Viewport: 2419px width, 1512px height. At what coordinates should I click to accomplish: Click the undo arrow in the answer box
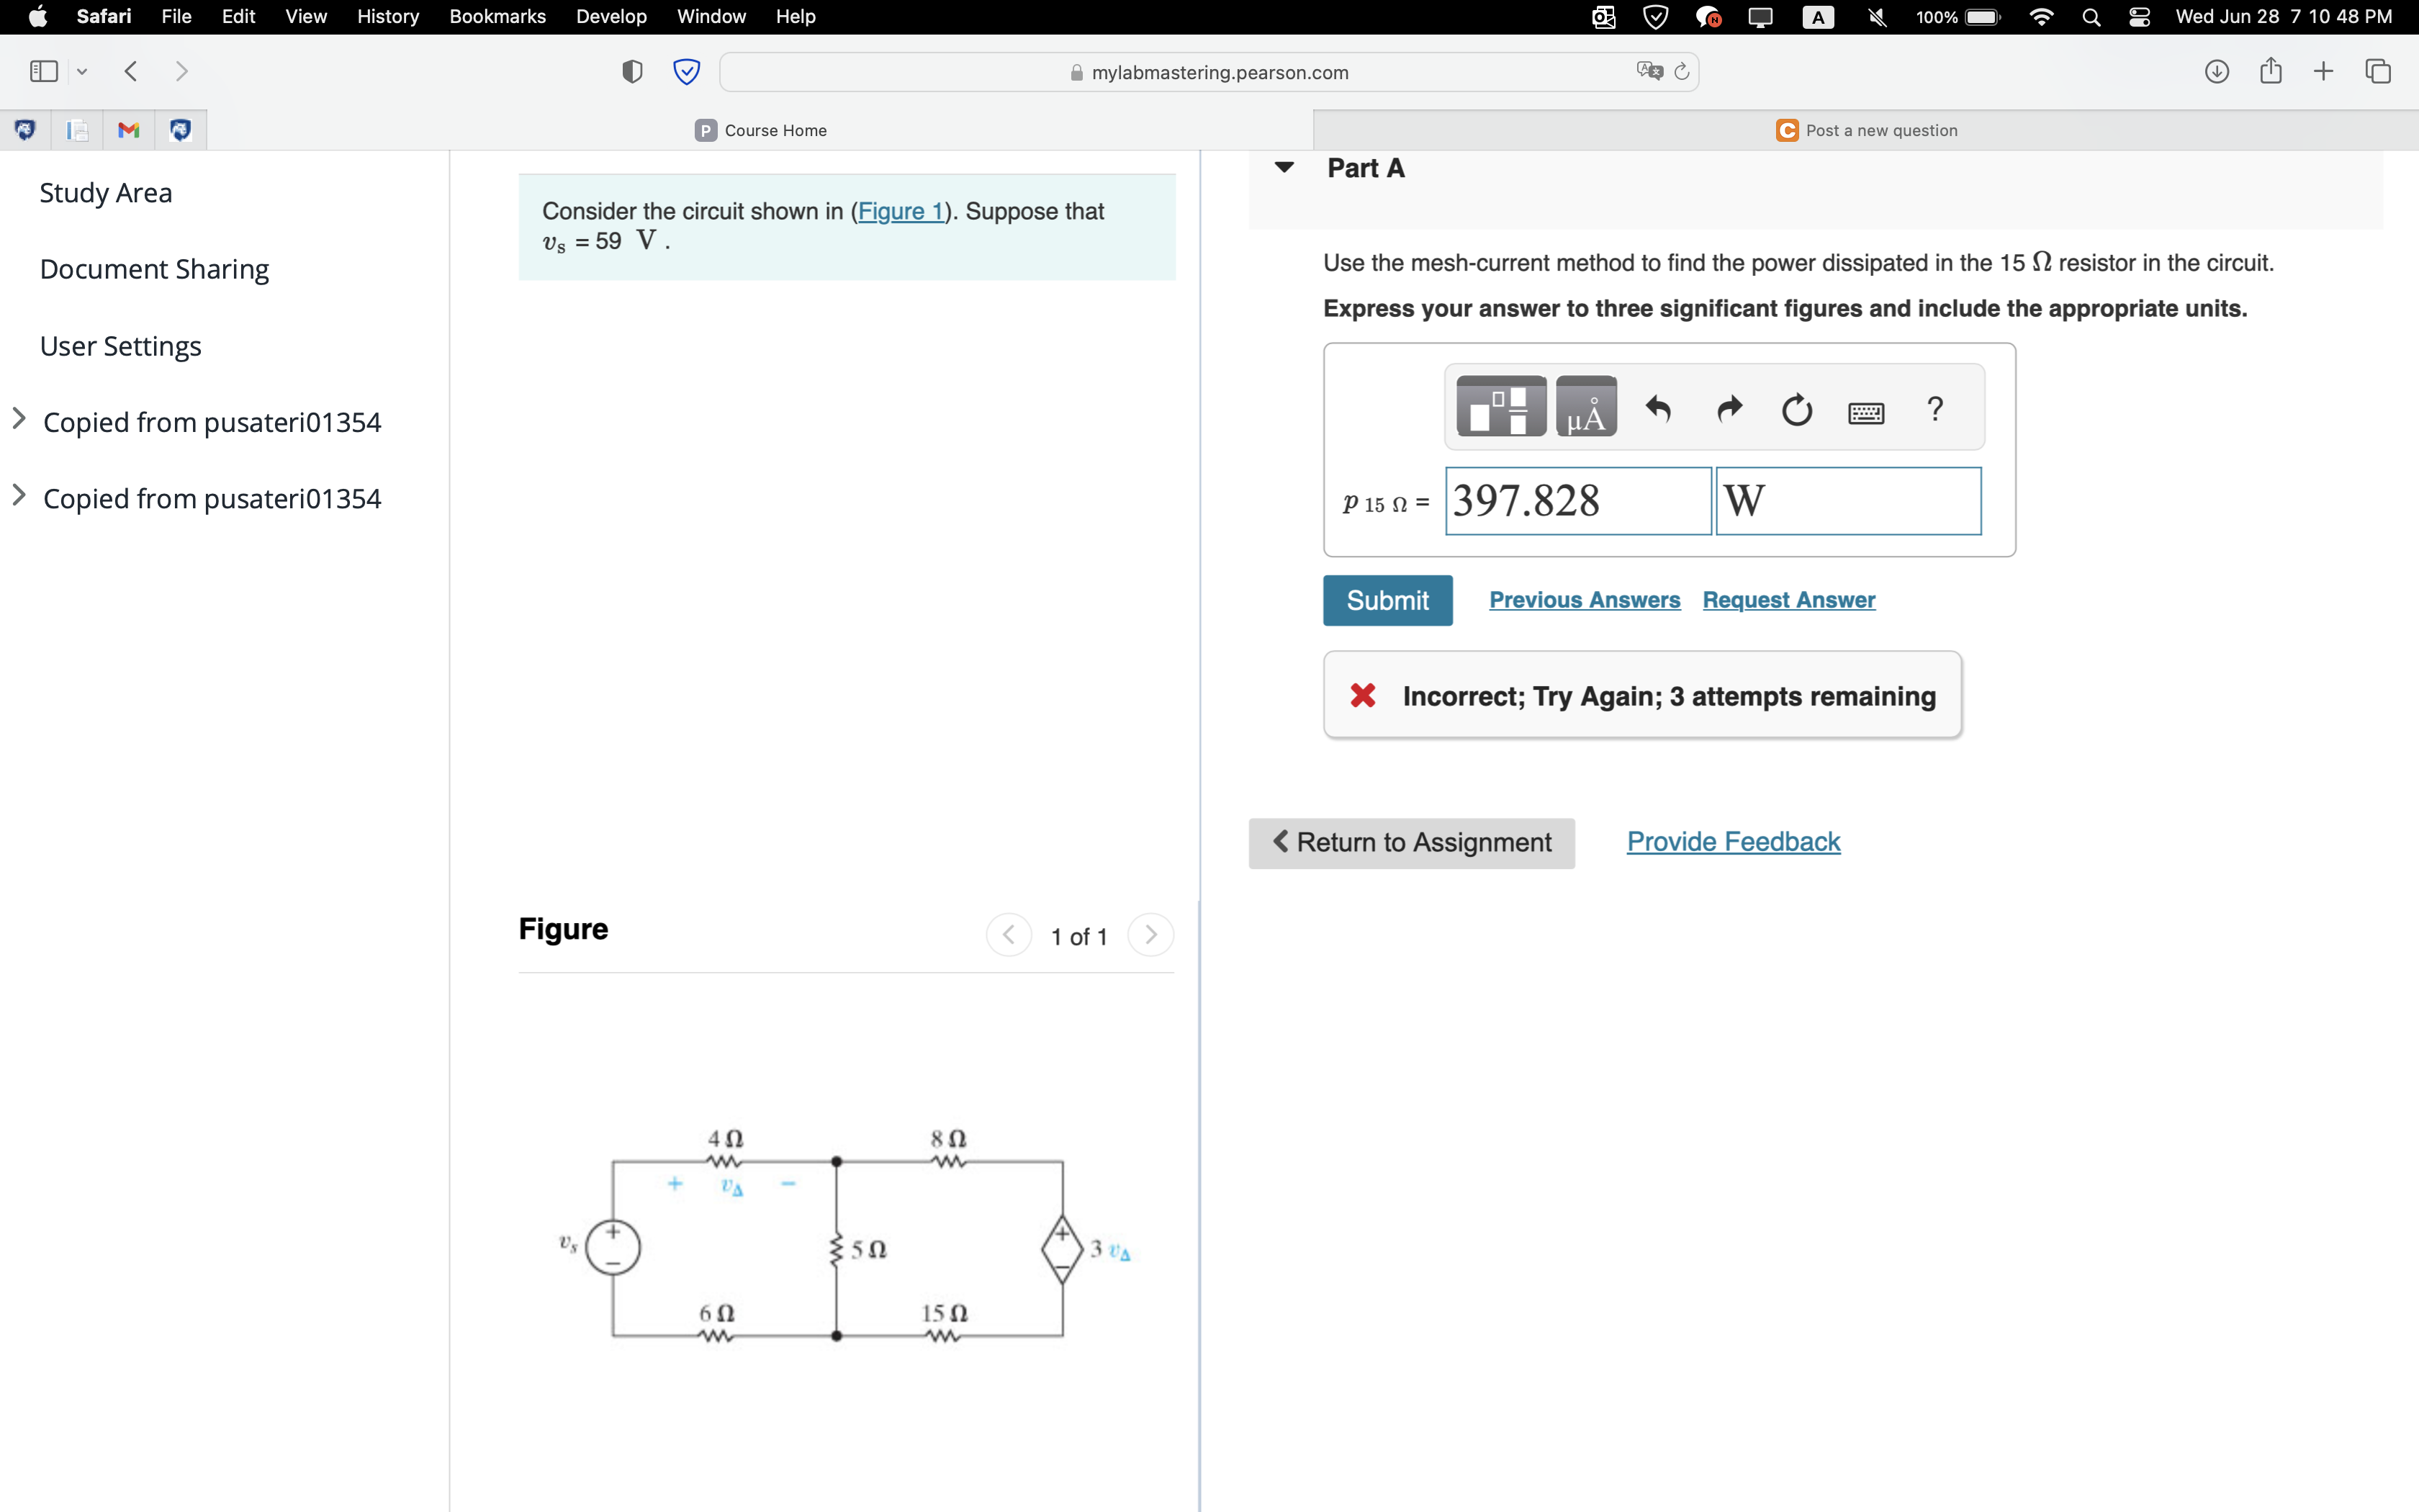pyautogui.click(x=1658, y=408)
